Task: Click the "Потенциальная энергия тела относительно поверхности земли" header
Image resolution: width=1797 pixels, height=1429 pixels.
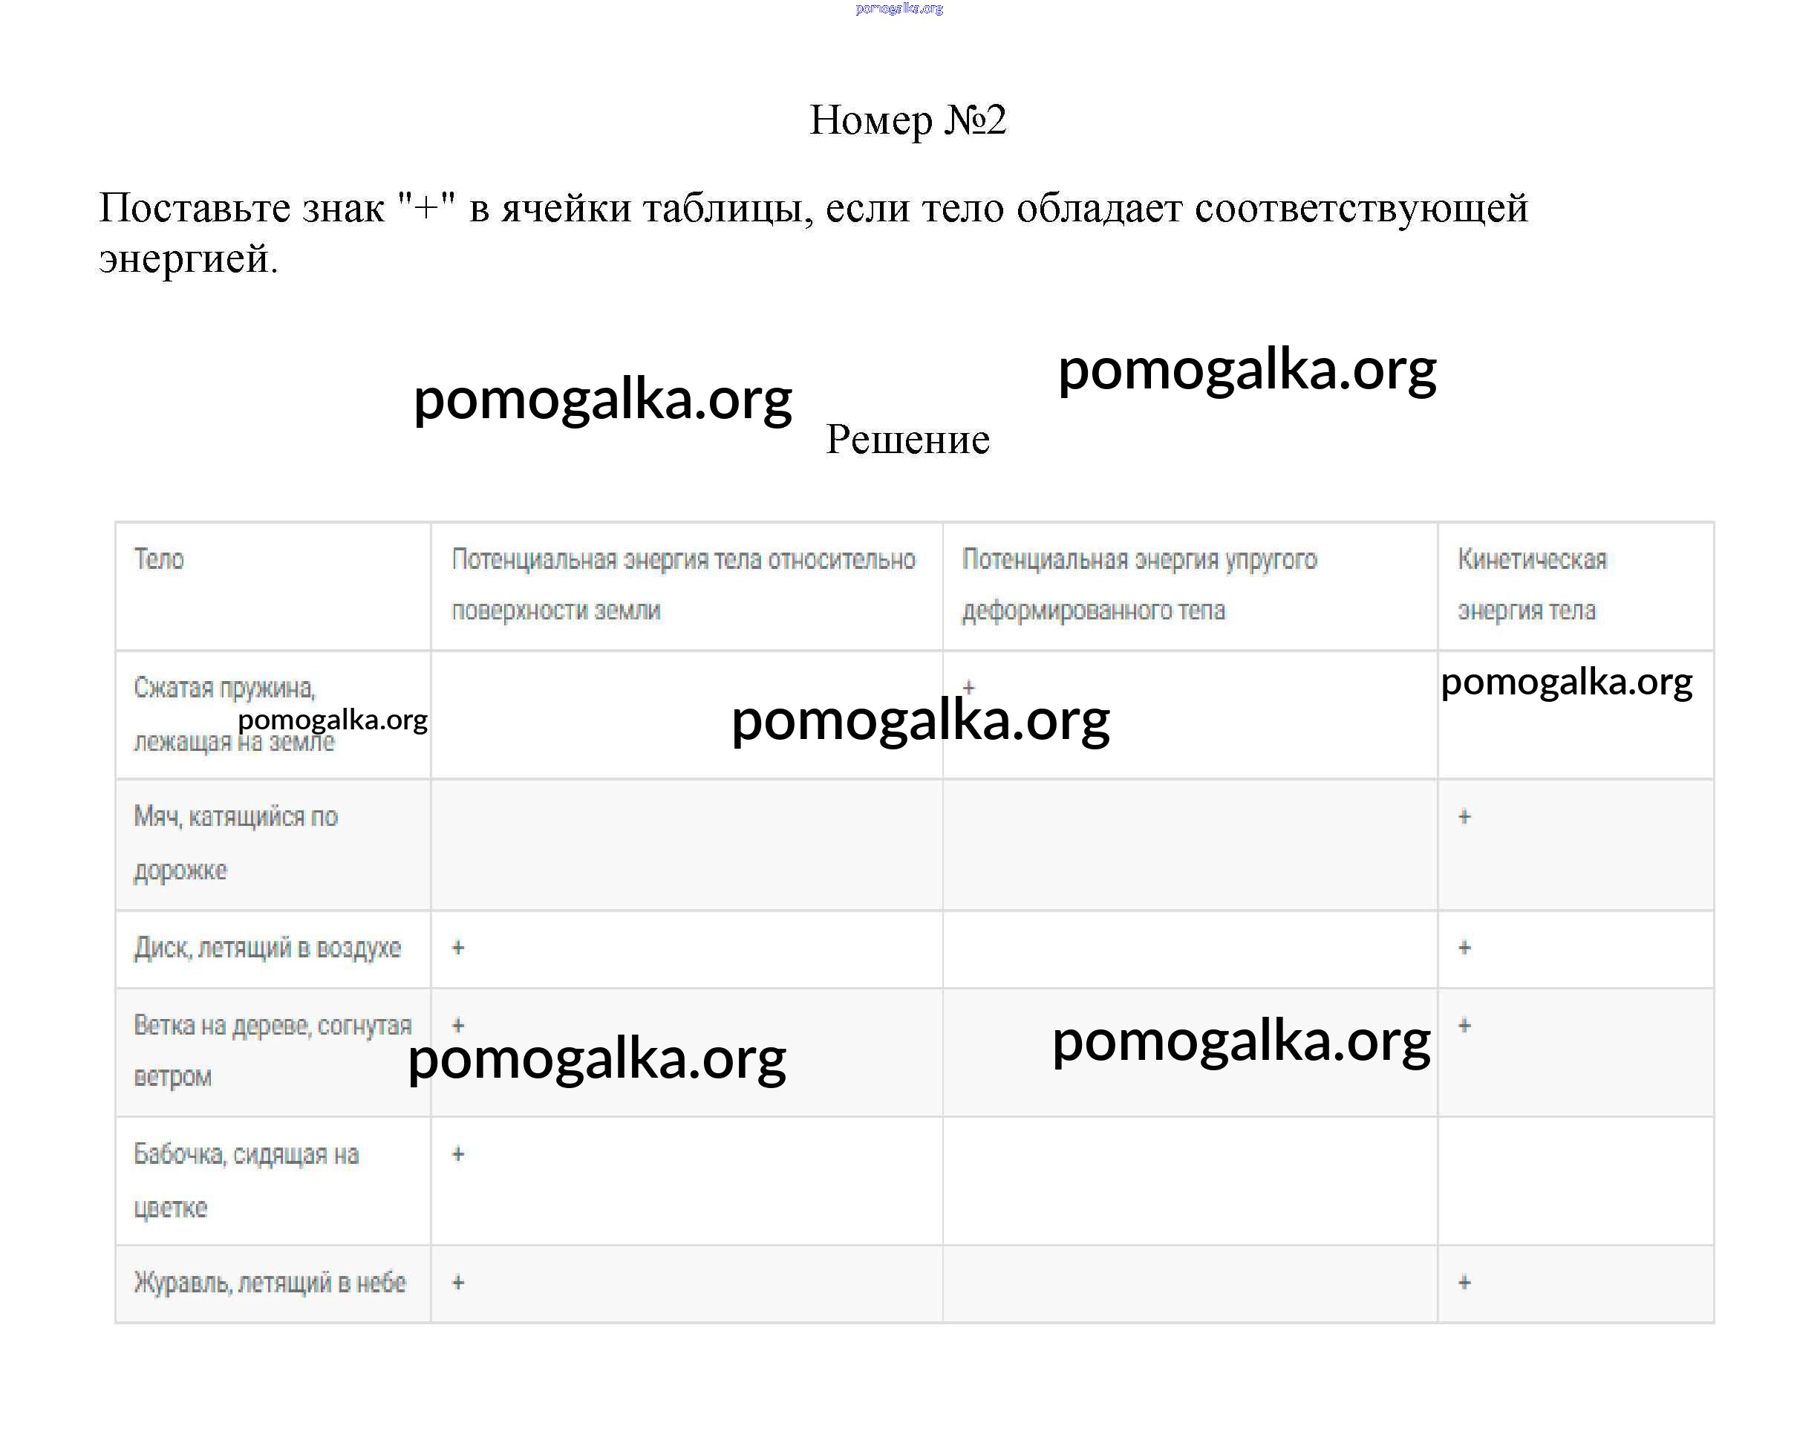Action: click(x=682, y=584)
